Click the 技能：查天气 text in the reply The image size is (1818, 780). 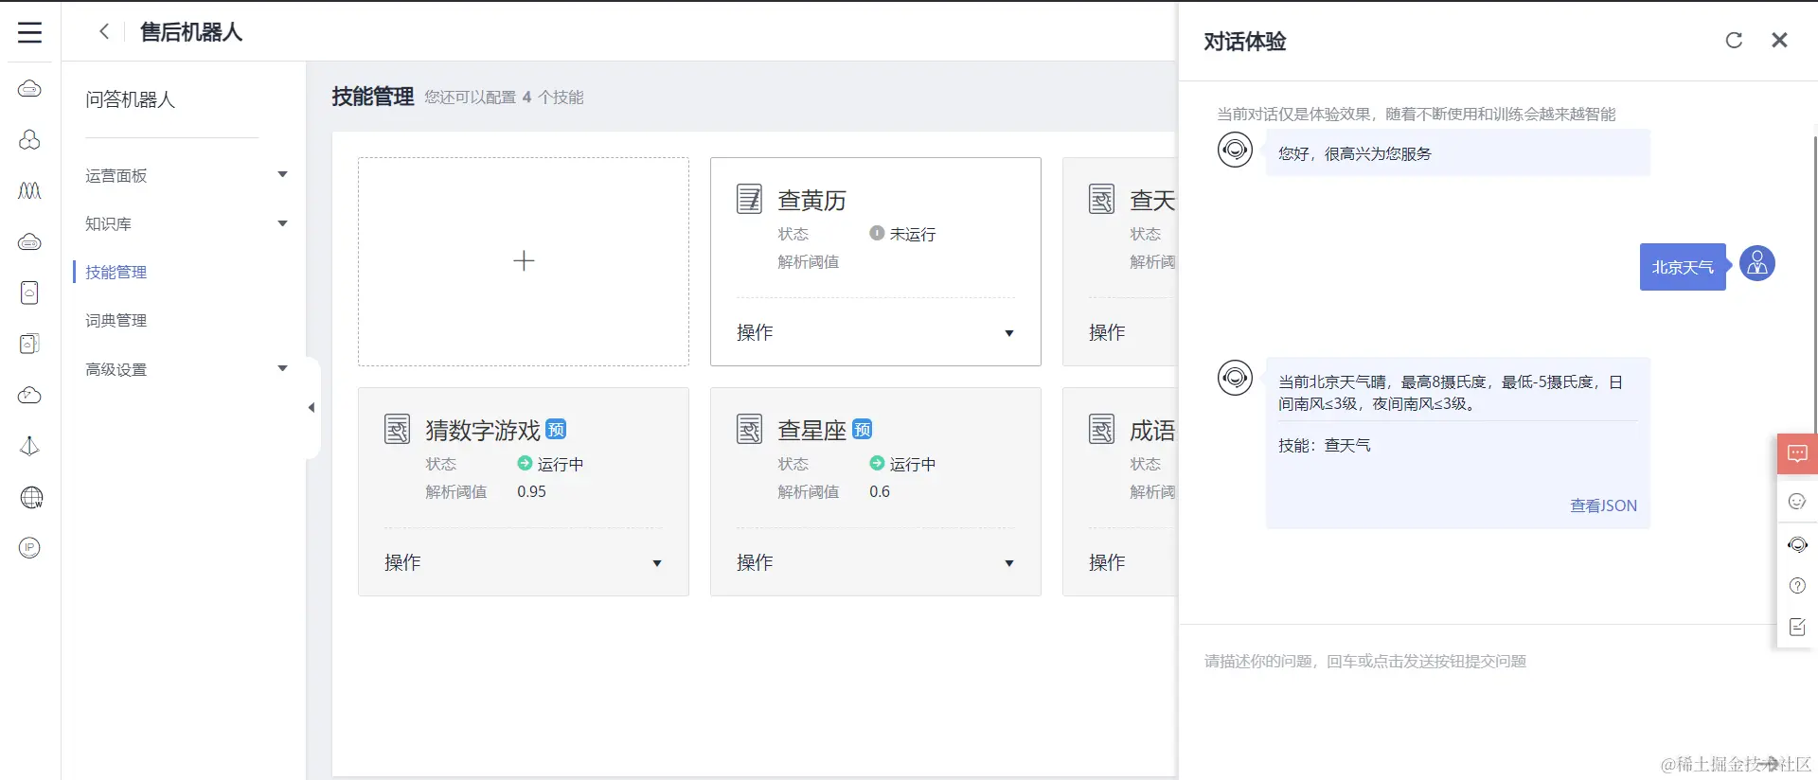coord(1324,445)
